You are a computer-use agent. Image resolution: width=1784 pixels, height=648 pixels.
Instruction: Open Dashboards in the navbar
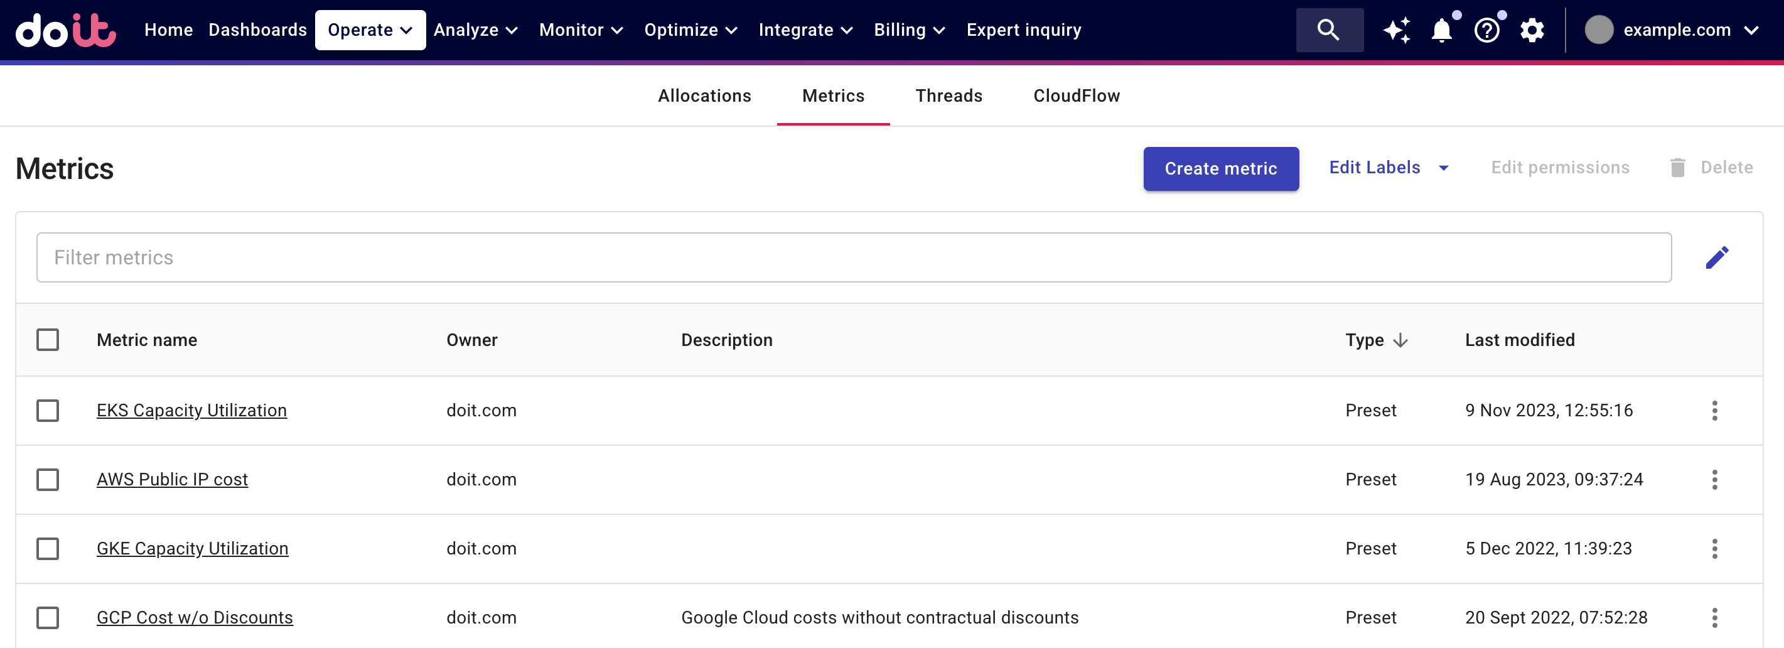tap(257, 30)
